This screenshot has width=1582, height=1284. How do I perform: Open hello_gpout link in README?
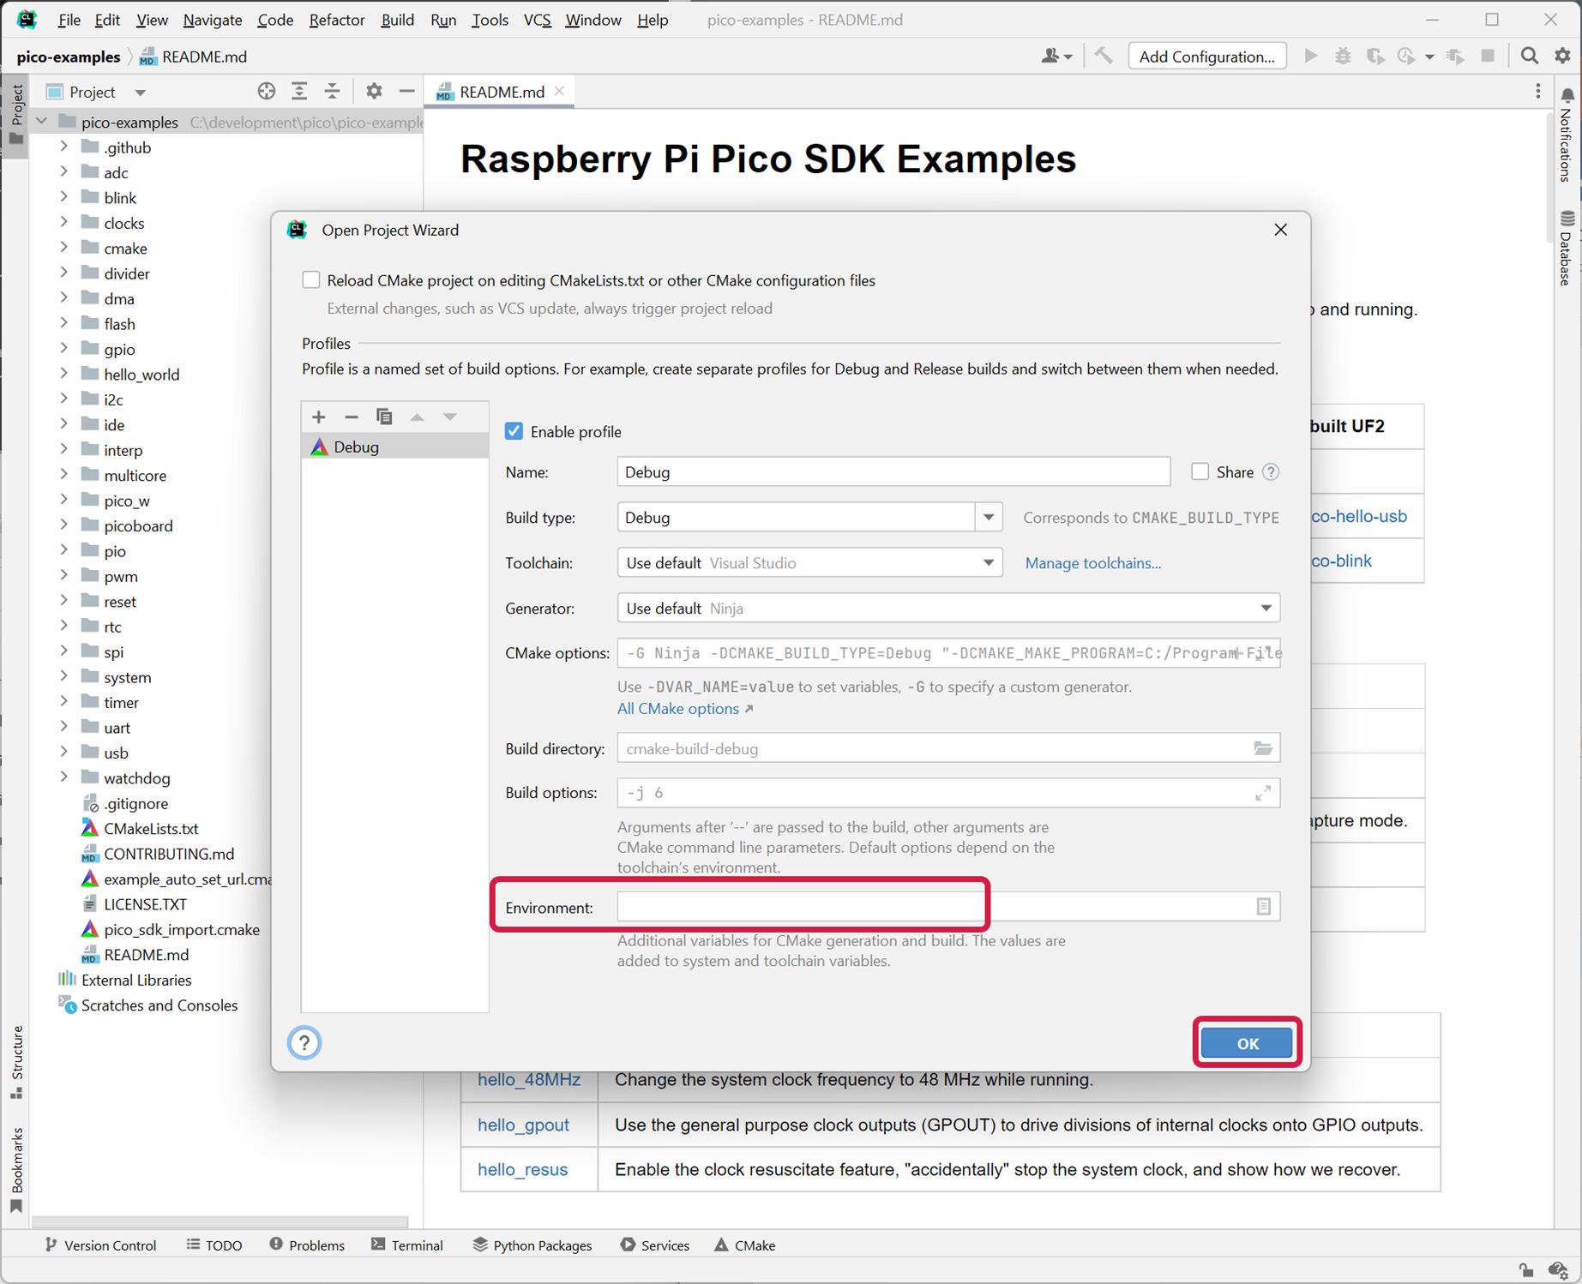tap(523, 1125)
